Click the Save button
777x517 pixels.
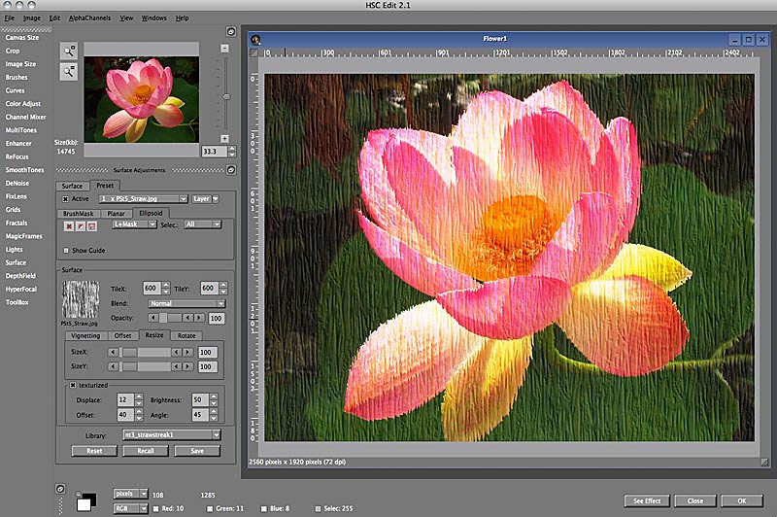point(197,451)
